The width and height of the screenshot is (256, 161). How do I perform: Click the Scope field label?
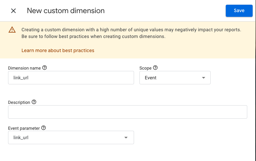click(x=145, y=68)
